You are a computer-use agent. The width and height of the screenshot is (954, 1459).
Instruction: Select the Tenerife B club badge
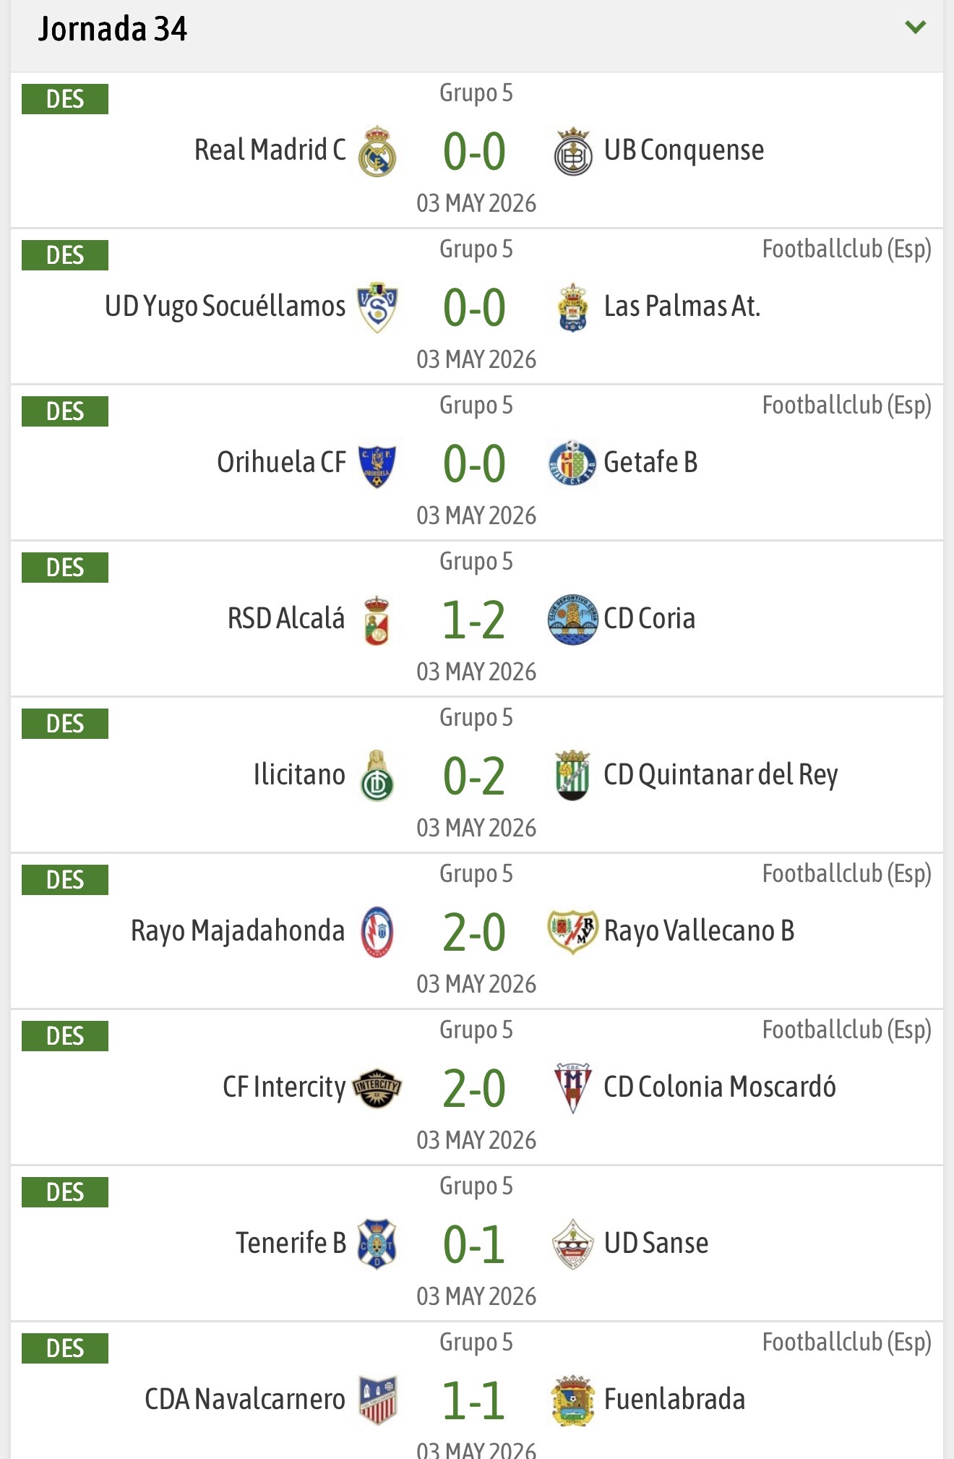(x=377, y=1244)
